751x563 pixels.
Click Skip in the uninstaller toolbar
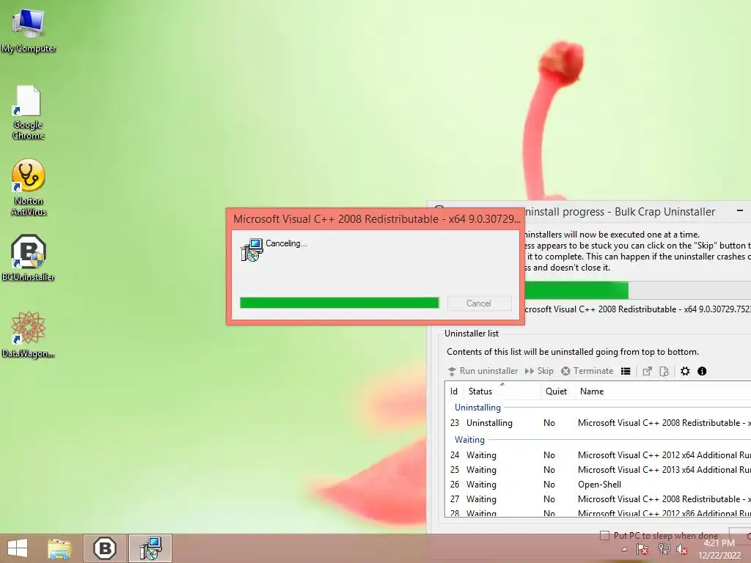pyautogui.click(x=539, y=371)
